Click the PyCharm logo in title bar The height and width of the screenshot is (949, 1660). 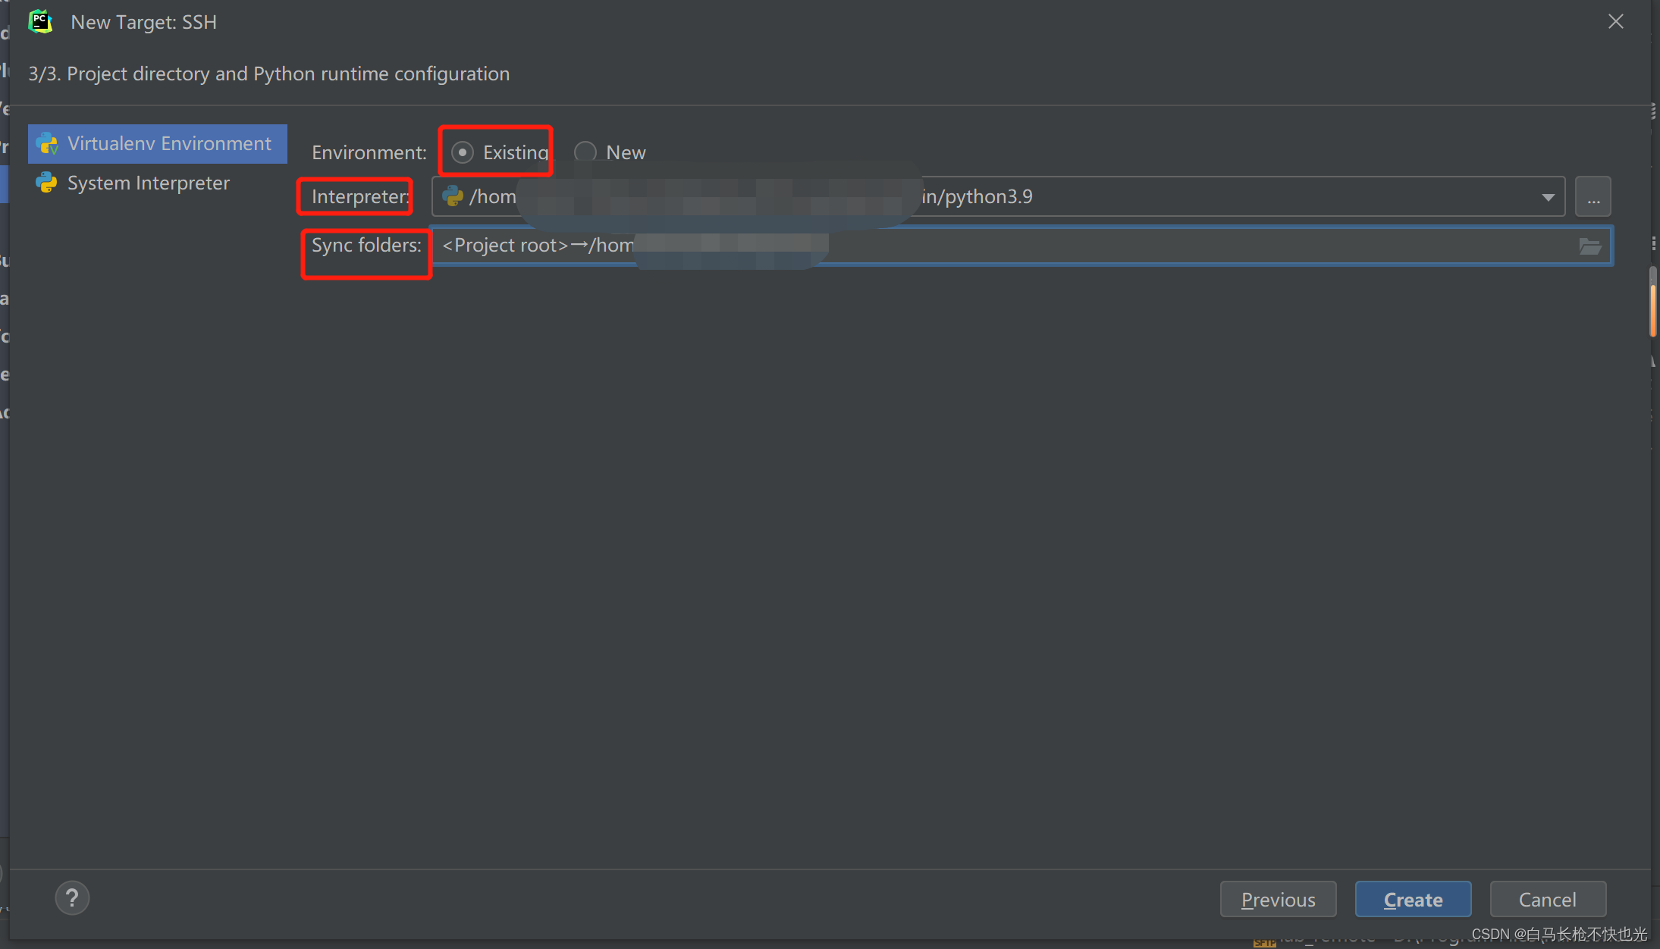click(x=40, y=22)
